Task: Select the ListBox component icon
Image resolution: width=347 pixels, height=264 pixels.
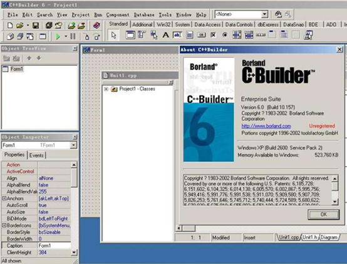Action: point(237,35)
